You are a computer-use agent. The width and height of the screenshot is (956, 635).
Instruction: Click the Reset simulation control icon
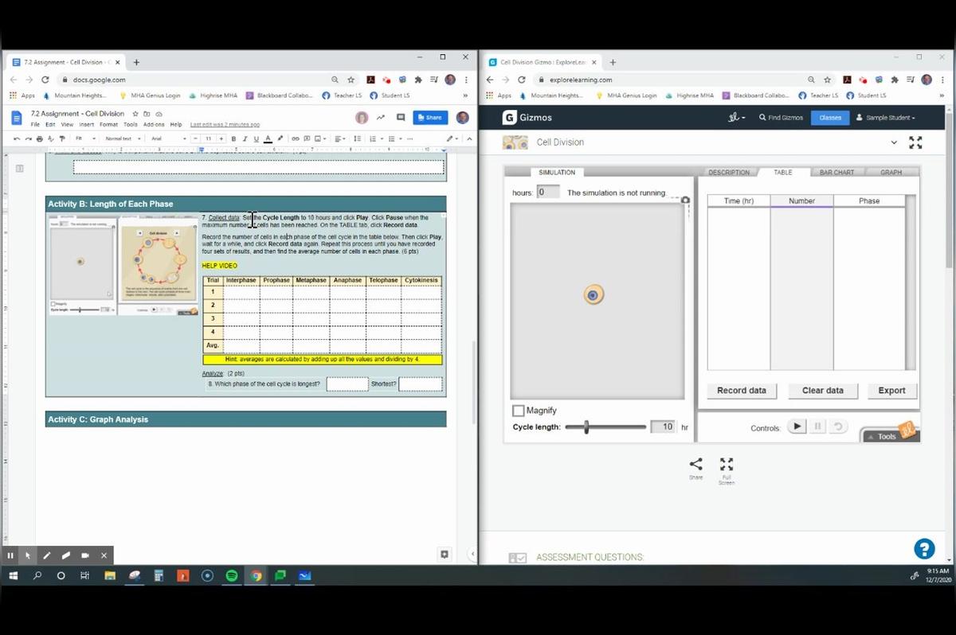837,427
